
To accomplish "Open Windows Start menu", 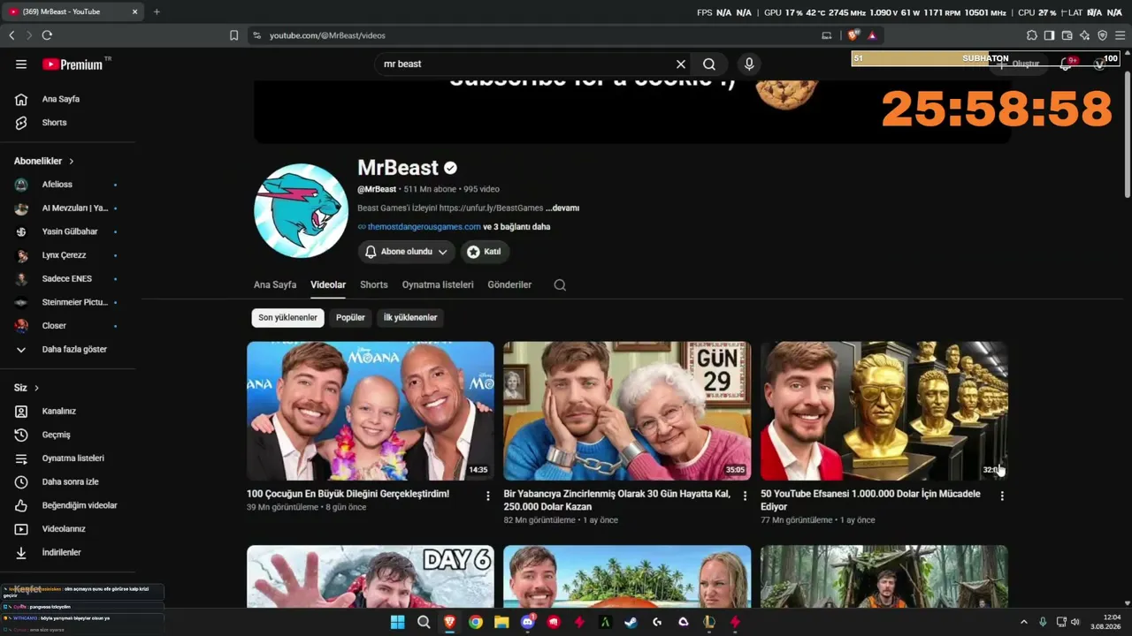I will (x=398, y=622).
